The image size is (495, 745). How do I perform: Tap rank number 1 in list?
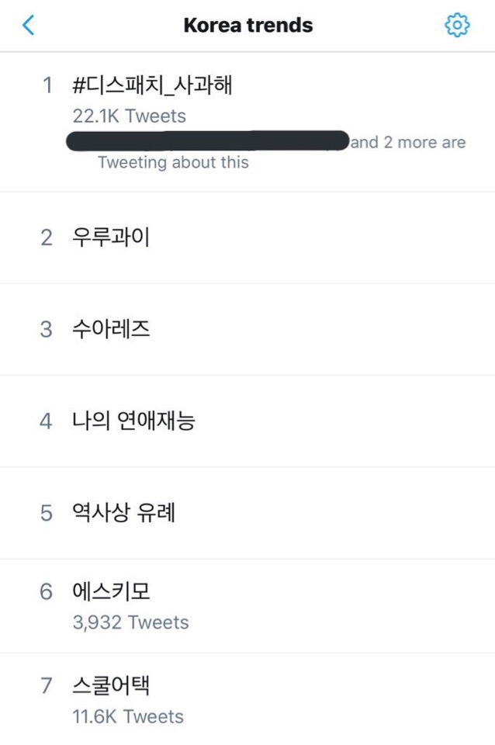[47, 85]
